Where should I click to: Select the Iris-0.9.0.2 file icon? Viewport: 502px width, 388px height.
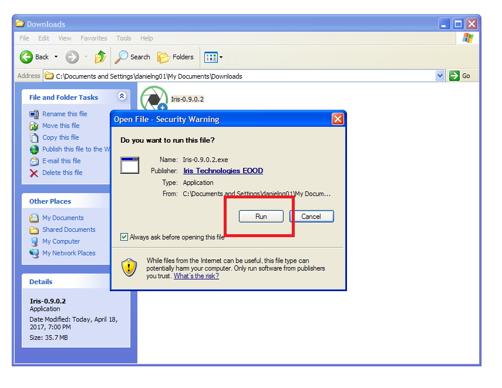coord(154,98)
